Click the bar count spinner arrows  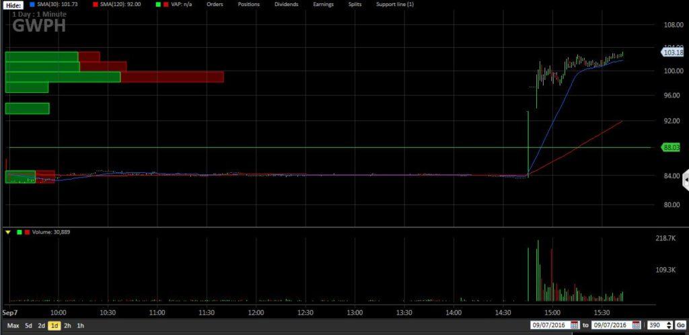669,326
